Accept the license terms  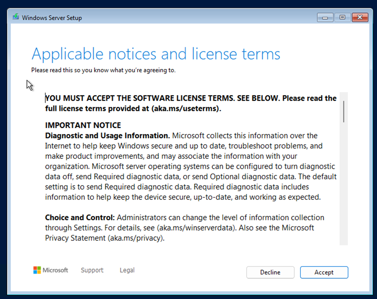click(324, 272)
